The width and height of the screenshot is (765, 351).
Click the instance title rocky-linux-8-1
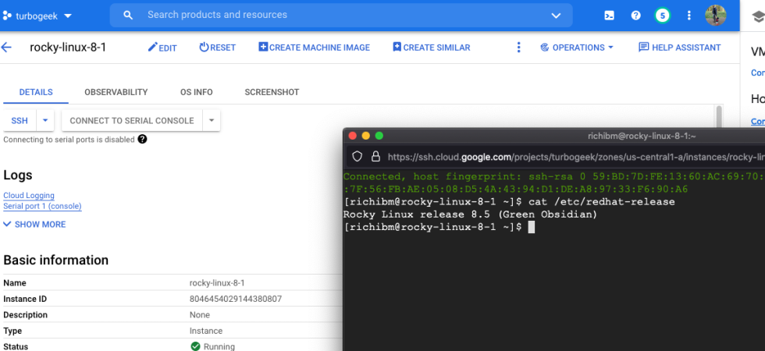point(68,48)
